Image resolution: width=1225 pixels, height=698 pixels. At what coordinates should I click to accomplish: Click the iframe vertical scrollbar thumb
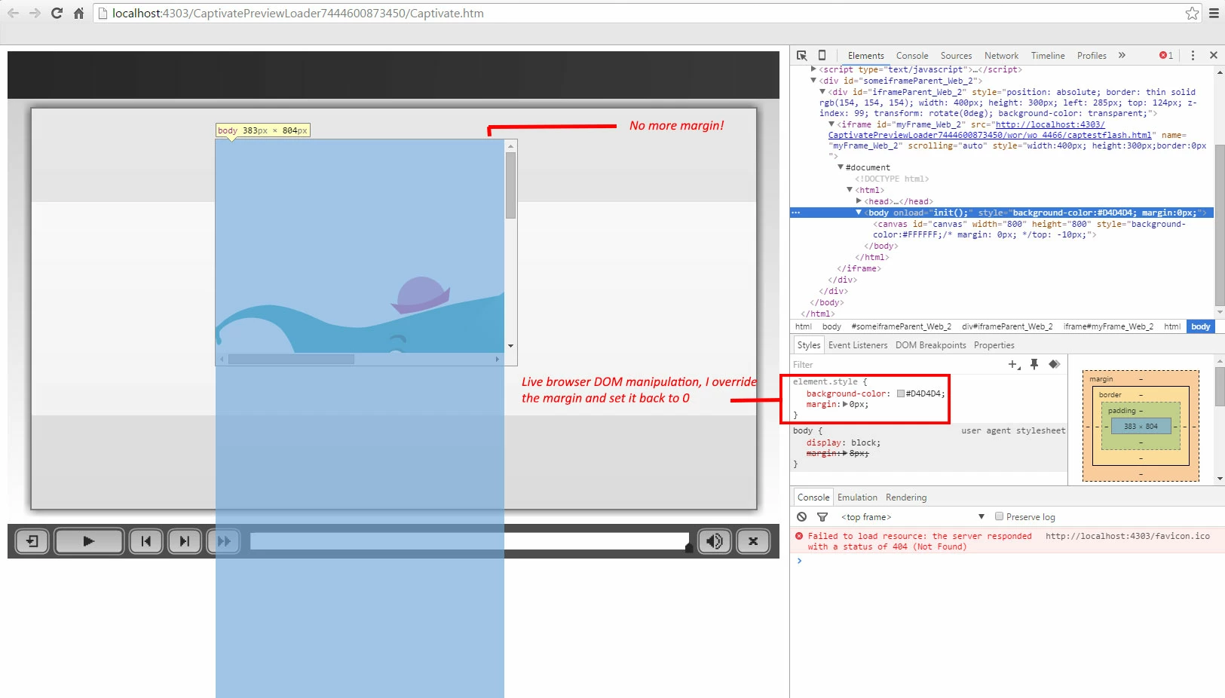pyautogui.click(x=510, y=185)
